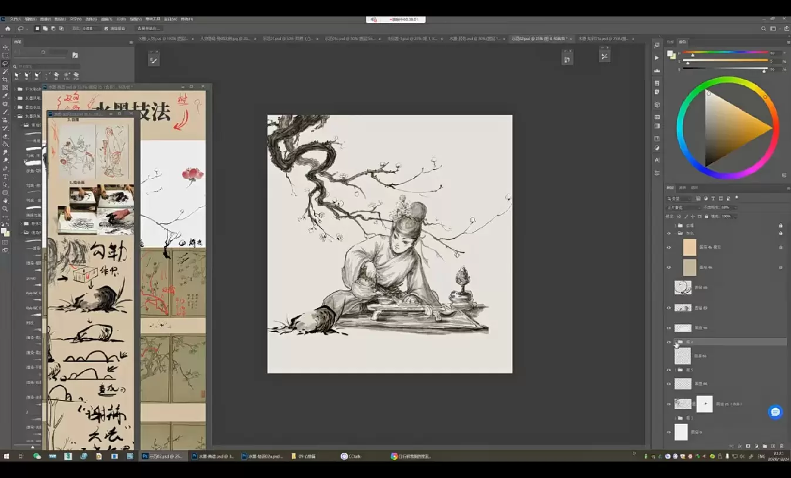Expand the 组 5 group

(x=675, y=370)
